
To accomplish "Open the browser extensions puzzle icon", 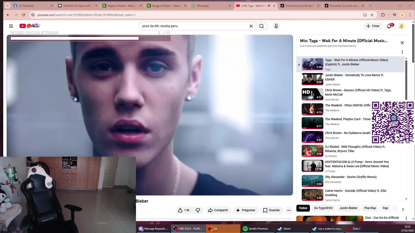I will [383, 15].
